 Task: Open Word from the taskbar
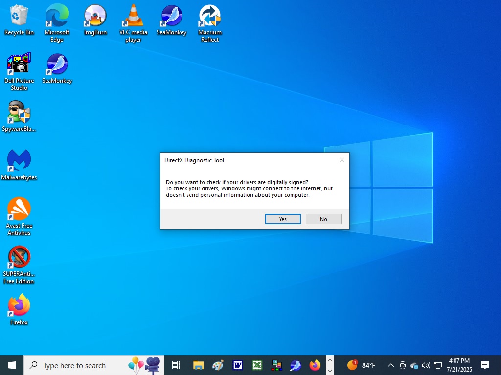[x=237, y=365]
